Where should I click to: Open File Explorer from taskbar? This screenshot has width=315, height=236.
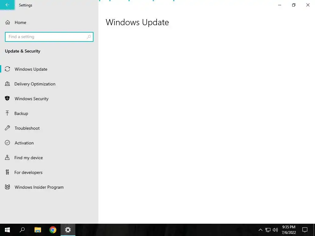(x=38, y=230)
